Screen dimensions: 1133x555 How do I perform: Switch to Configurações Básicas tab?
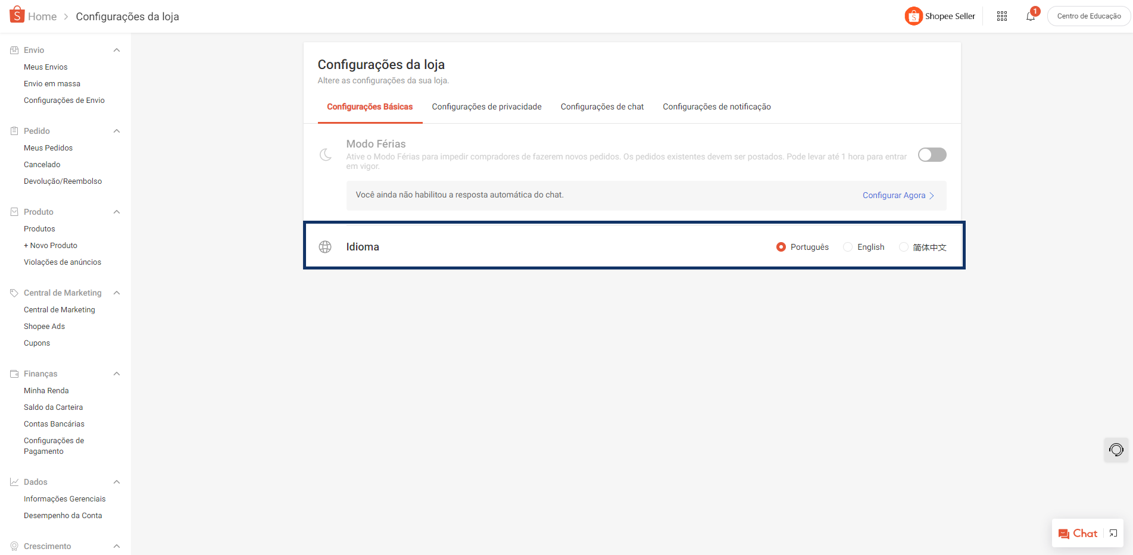click(370, 107)
